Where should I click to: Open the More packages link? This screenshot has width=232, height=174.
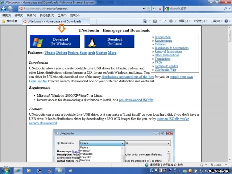tap(112, 53)
